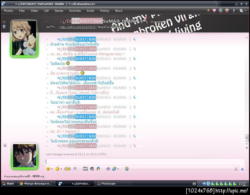This screenshot has height=195, width=250.
Task: Click the Windows Start button
Action: (8, 183)
